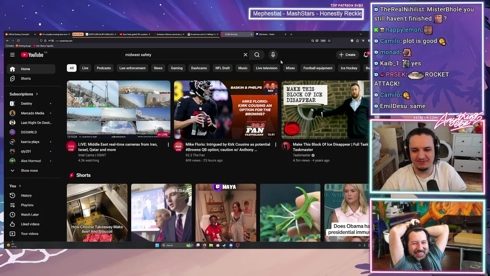Select the Football equipment filter chip
Viewport: 490px width, 276px height.
click(x=318, y=68)
